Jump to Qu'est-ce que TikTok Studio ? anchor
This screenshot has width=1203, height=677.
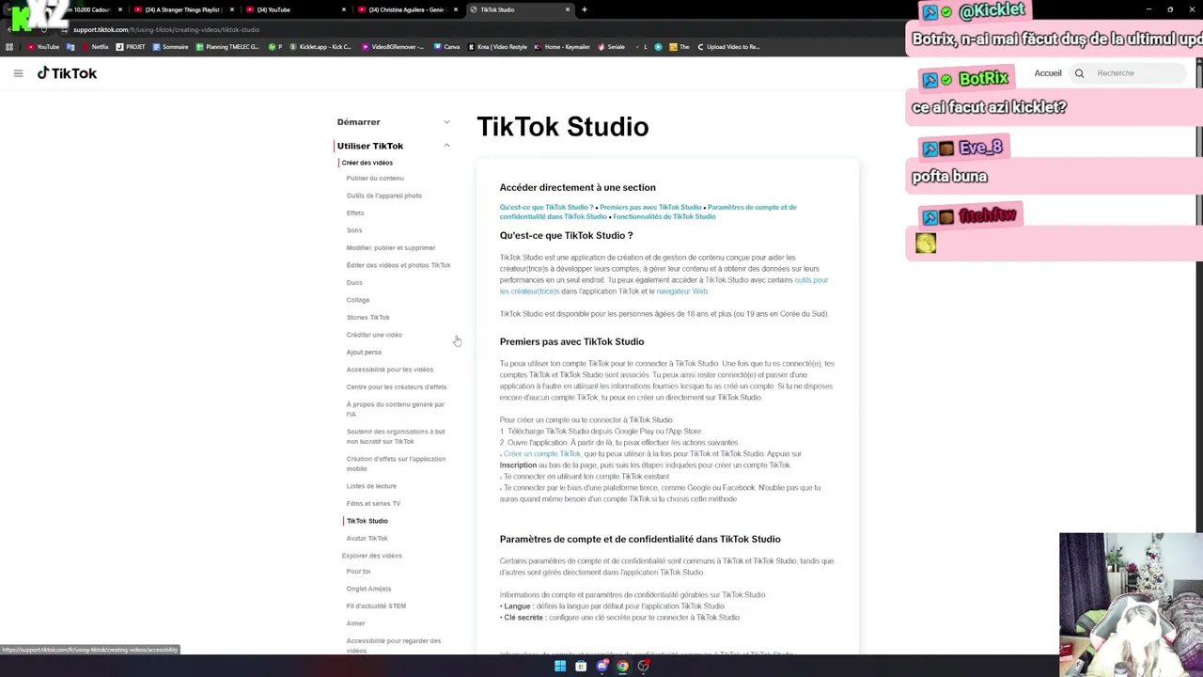[x=546, y=207]
